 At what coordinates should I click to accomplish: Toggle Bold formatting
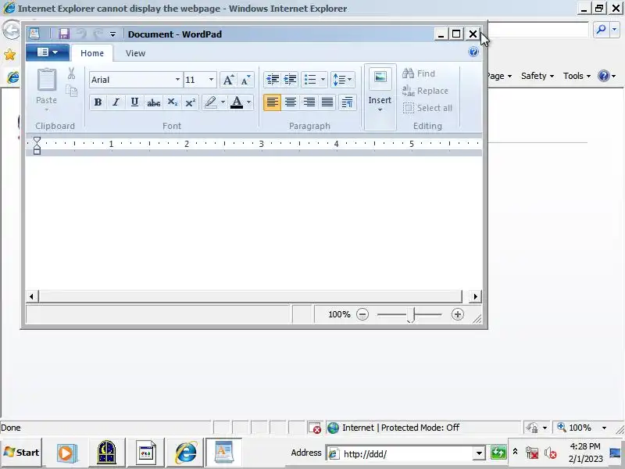pos(98,102)
